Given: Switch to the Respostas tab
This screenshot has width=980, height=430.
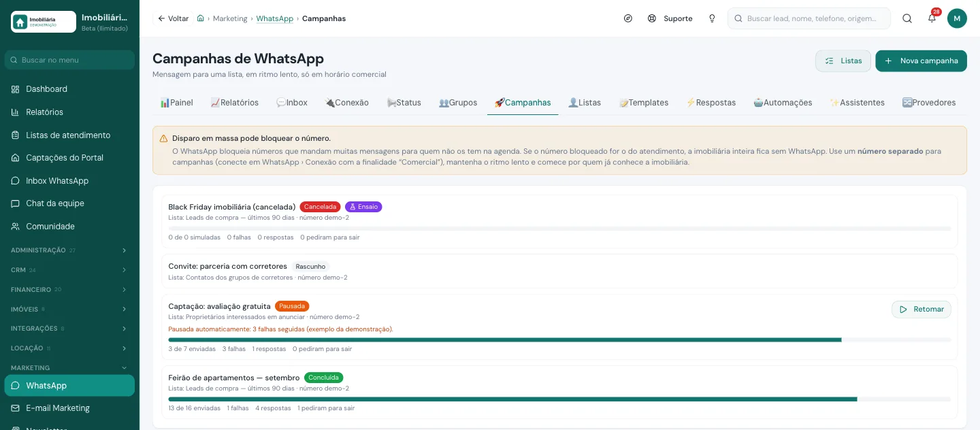Looking at the screenshot, I should pos(710,103).
